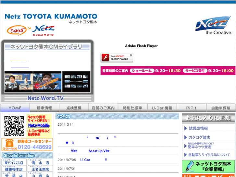
Task: Select the HOME navigation tab
Action: 15,108
